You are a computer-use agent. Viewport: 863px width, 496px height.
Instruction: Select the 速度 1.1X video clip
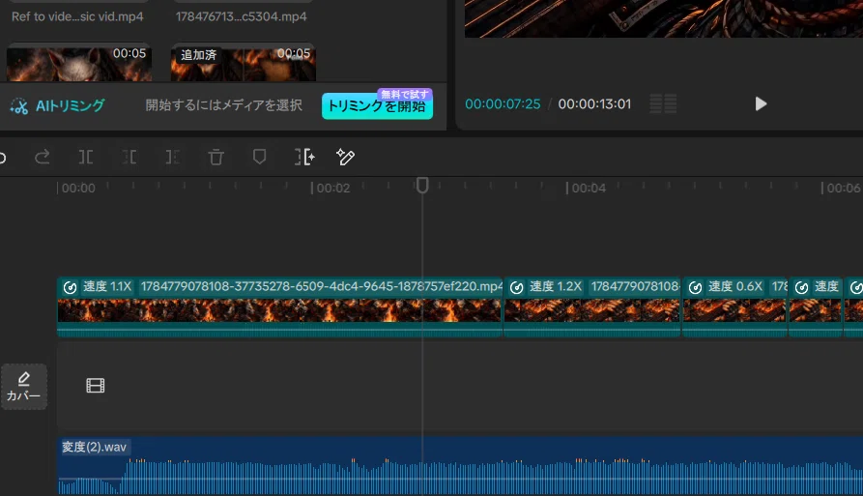point(279,307)
